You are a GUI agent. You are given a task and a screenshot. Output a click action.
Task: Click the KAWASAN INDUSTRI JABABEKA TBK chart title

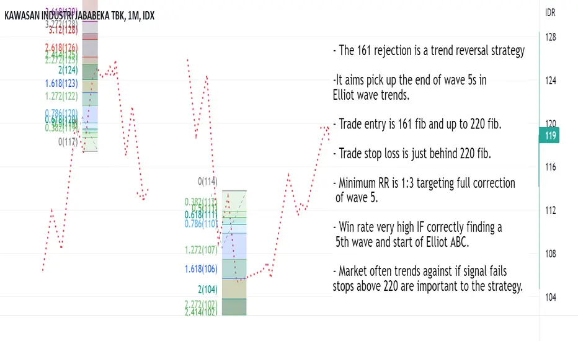[78, 18]
